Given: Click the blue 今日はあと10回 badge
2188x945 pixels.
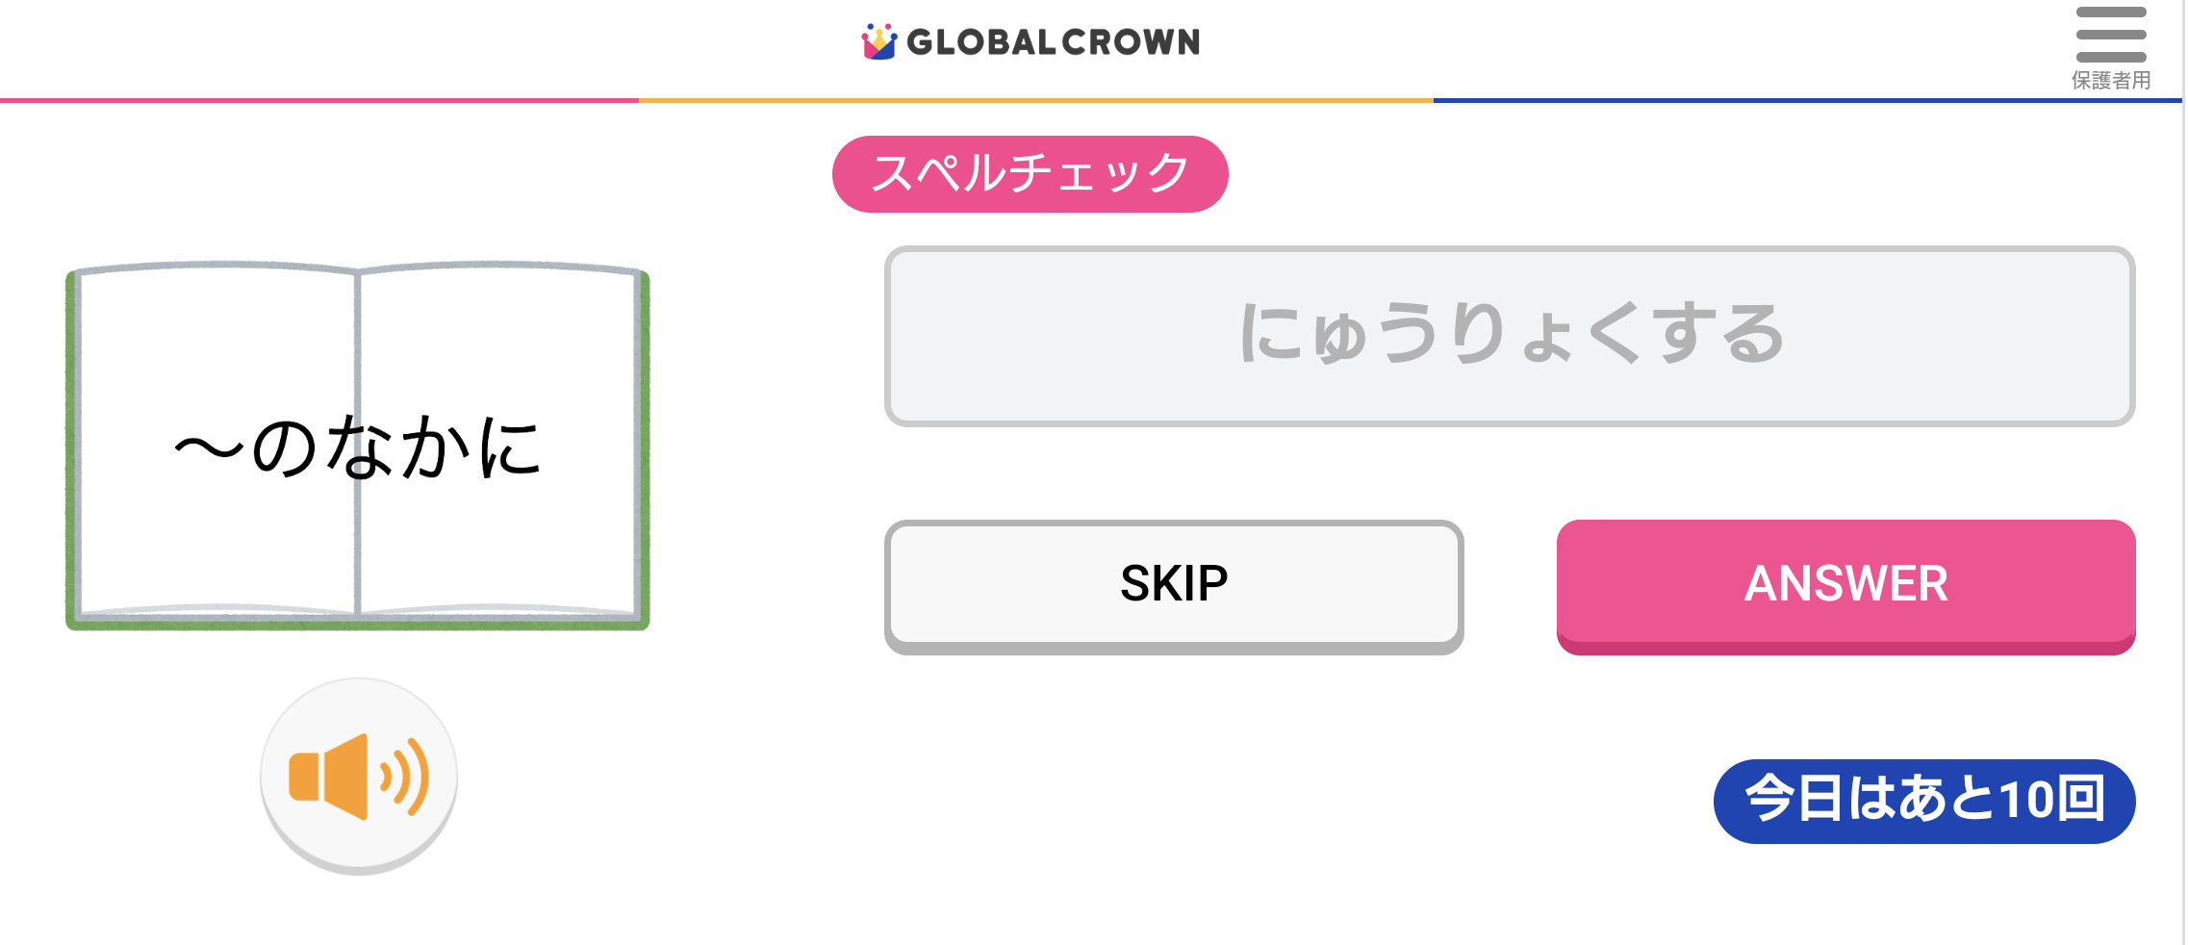Looking at the screenshot, I should pyautogui.click(x=1923, y=801).
